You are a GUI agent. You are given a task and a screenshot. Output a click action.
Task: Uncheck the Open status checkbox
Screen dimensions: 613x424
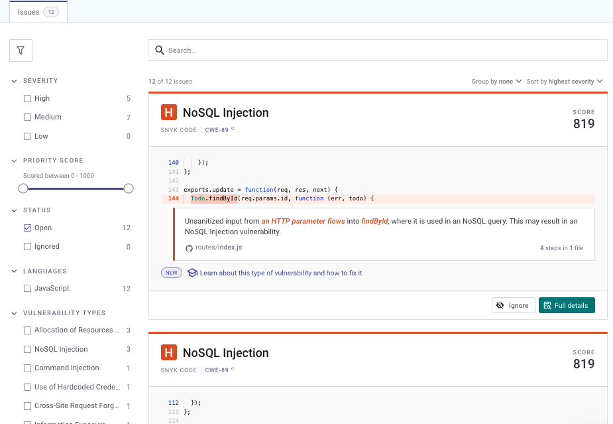pos(27,228)
